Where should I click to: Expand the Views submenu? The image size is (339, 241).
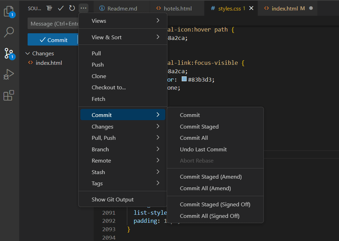(123, 21)
